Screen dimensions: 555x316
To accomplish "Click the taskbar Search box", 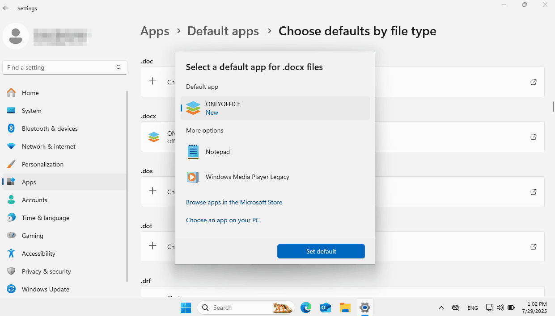I will tap(246, 308).
